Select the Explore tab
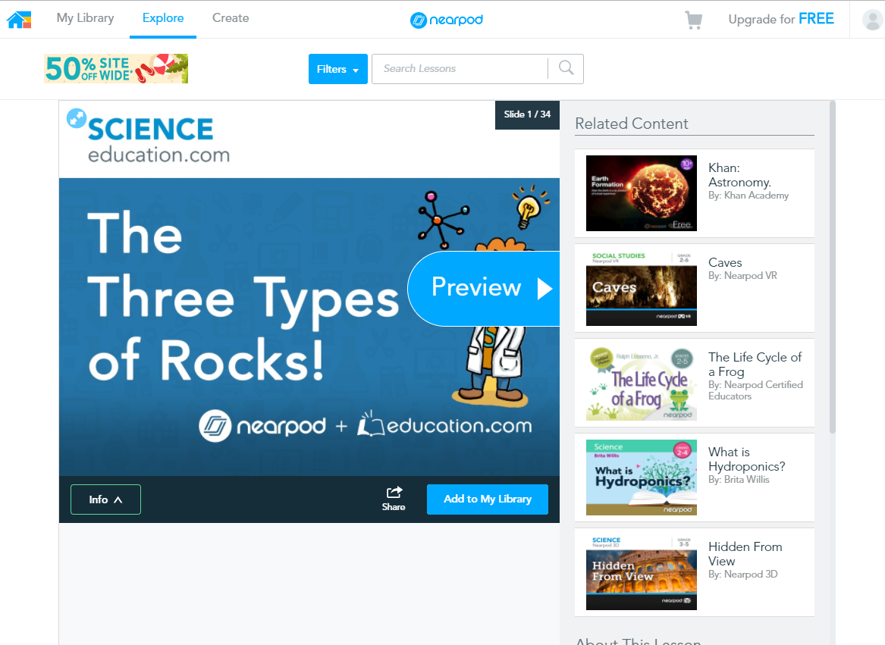 coord(163,18)
